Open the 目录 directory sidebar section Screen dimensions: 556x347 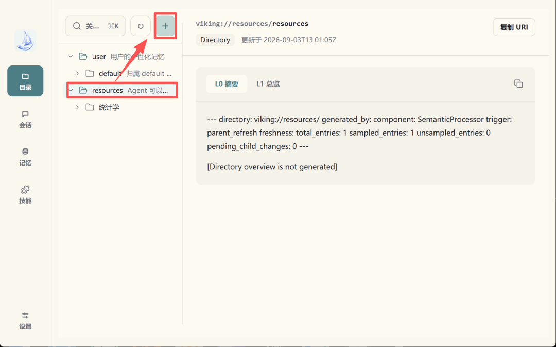[x=25, y=81]
